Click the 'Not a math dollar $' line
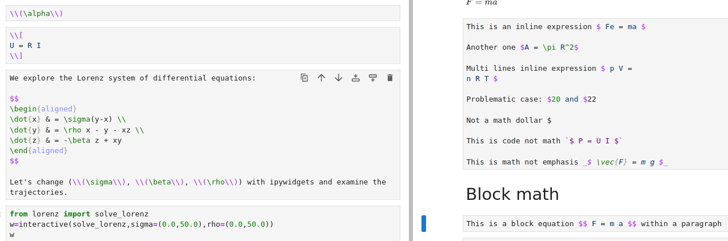Viewport: 728px width, 241px height. point(509,120)
